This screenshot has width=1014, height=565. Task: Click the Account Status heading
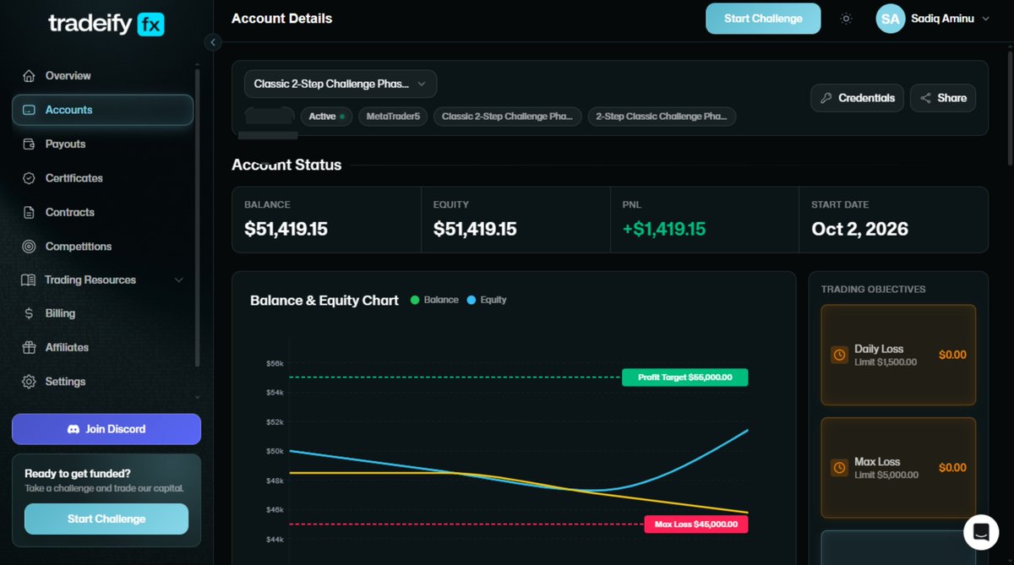pyautogui.click(x=286, y=165)
